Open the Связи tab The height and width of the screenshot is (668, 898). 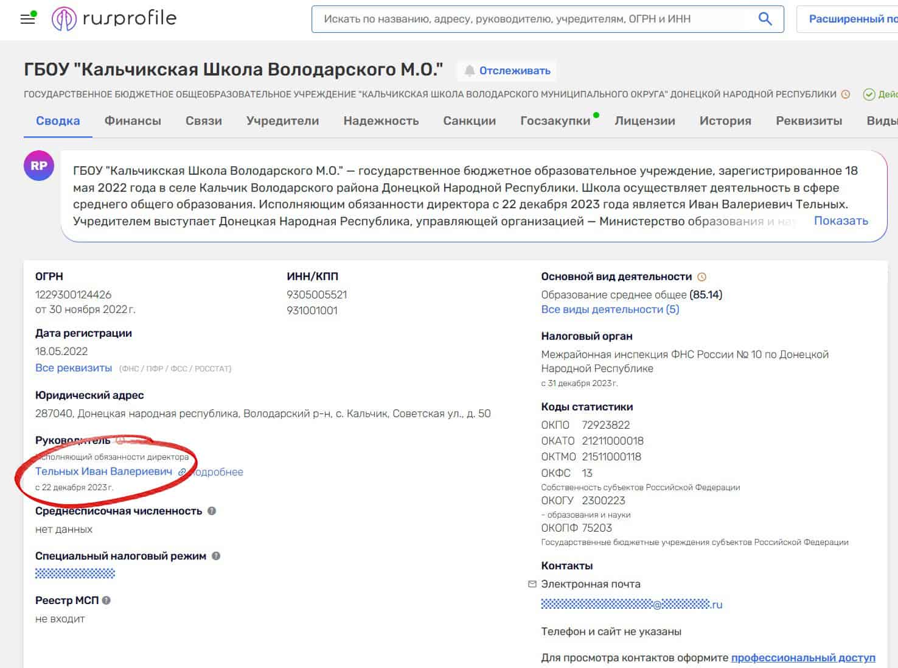click(204, 121)
